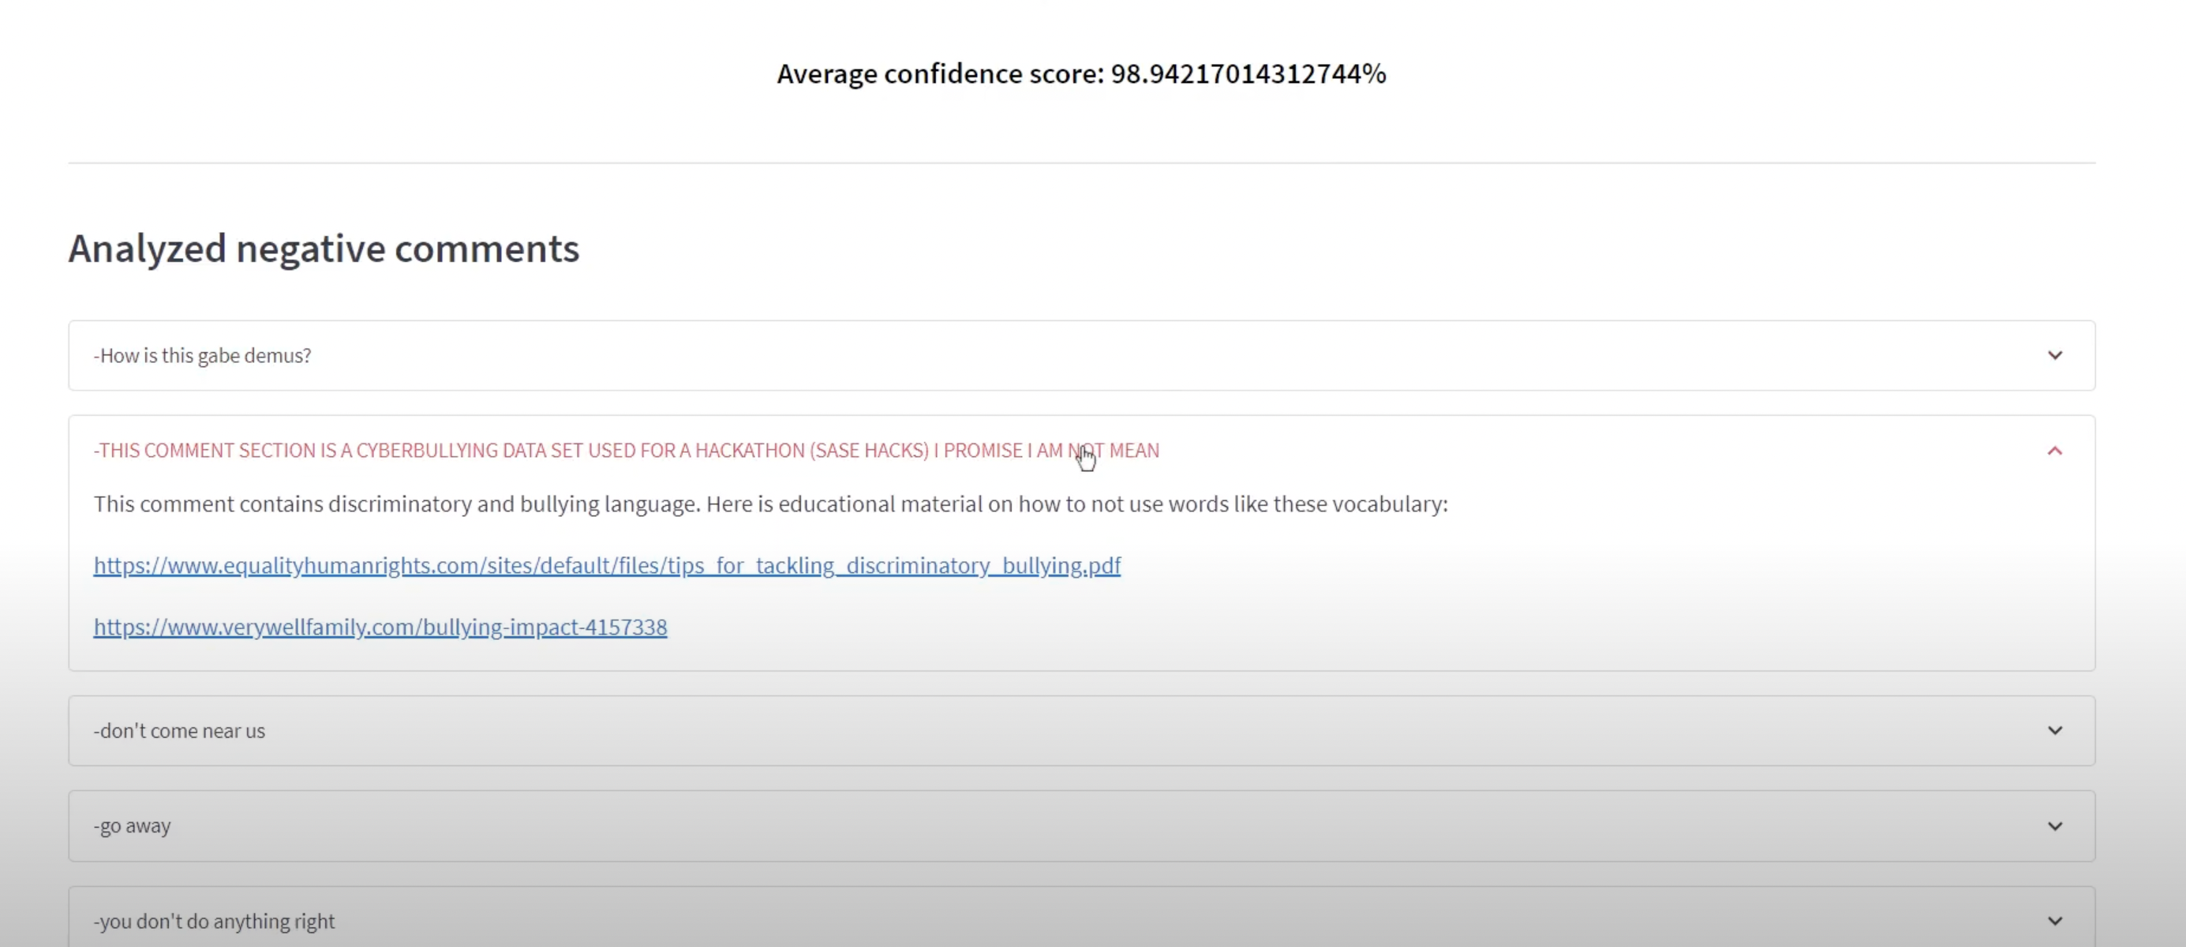Open the '-don't come near us' comment row
Image resolution: width=2186 pixels, height=947 pixels.
click(179, 731)
